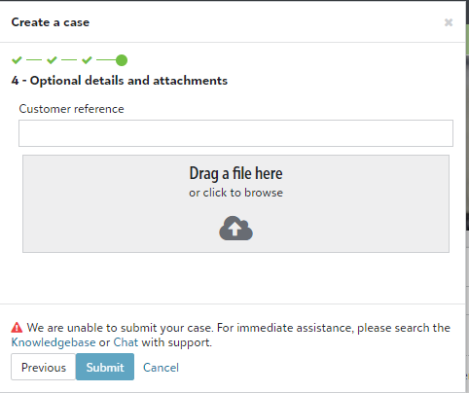
Task: Click the 'Drag a file here' heading
Action: [x=235, y=173]
